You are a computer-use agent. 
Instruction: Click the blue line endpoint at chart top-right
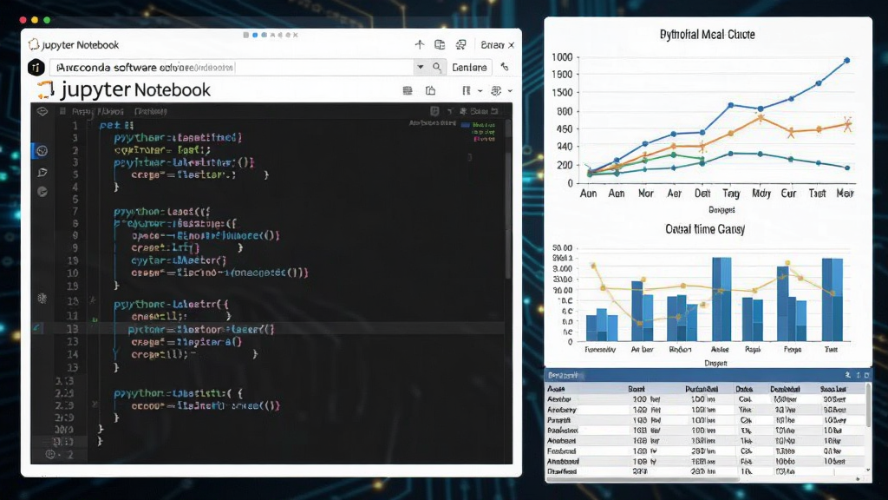pyautogui.click(x=847, y=60)
